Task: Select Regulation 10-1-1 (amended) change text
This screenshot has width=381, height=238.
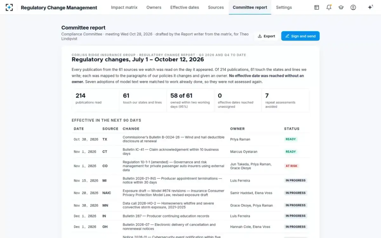Action: (x=173, y=166)
